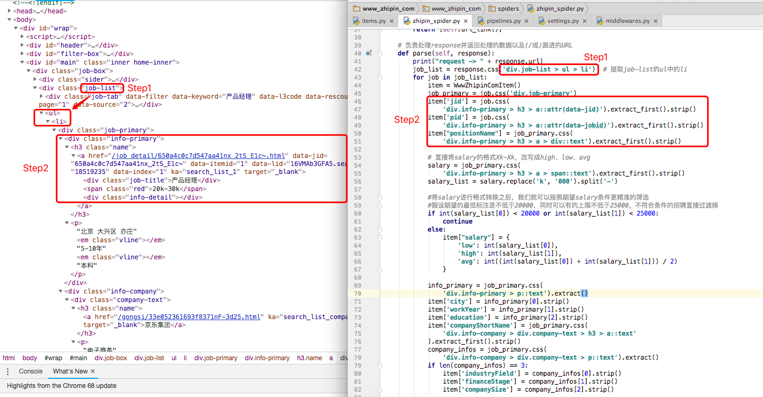Viewport: 763px width, 397px height.
Task: Click the "本科" text node
Action: coord(86,266)
